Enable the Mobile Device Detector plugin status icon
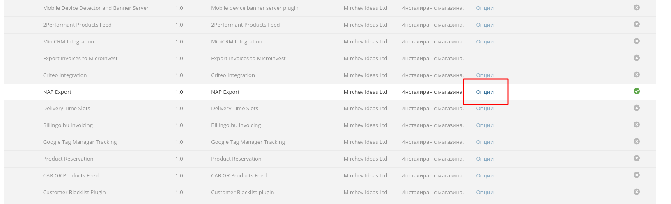The height and width of the screenshot is (204, 671). click(x=637, y=7)
